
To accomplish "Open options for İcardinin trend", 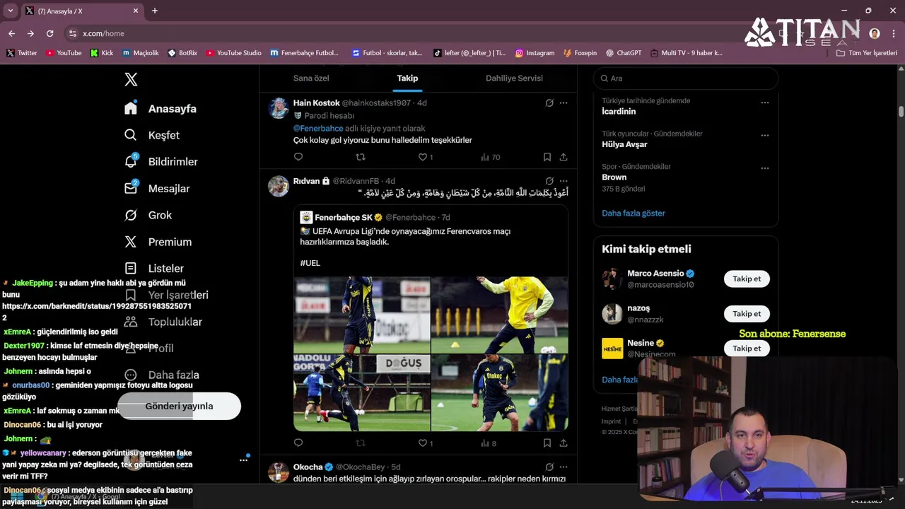I will 764,103.
